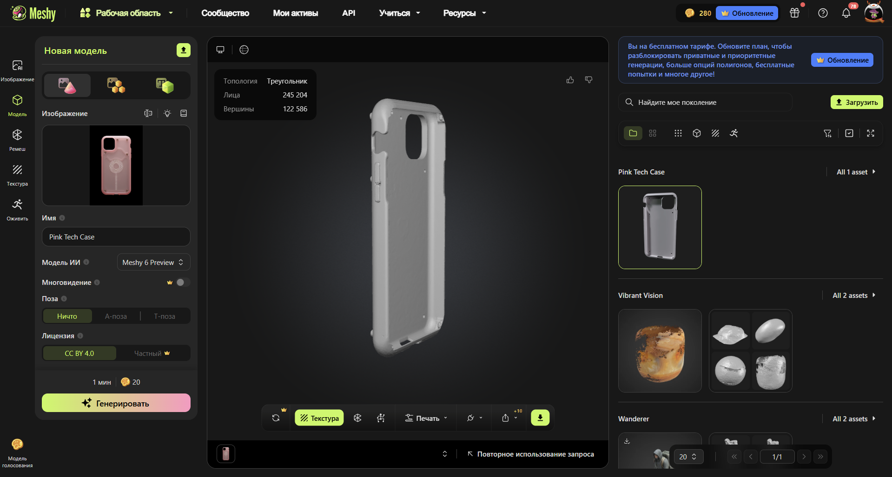The height and width of the screenshot is (477, 892).
Task: Click the Генерировать button
Action: point(116,403)
